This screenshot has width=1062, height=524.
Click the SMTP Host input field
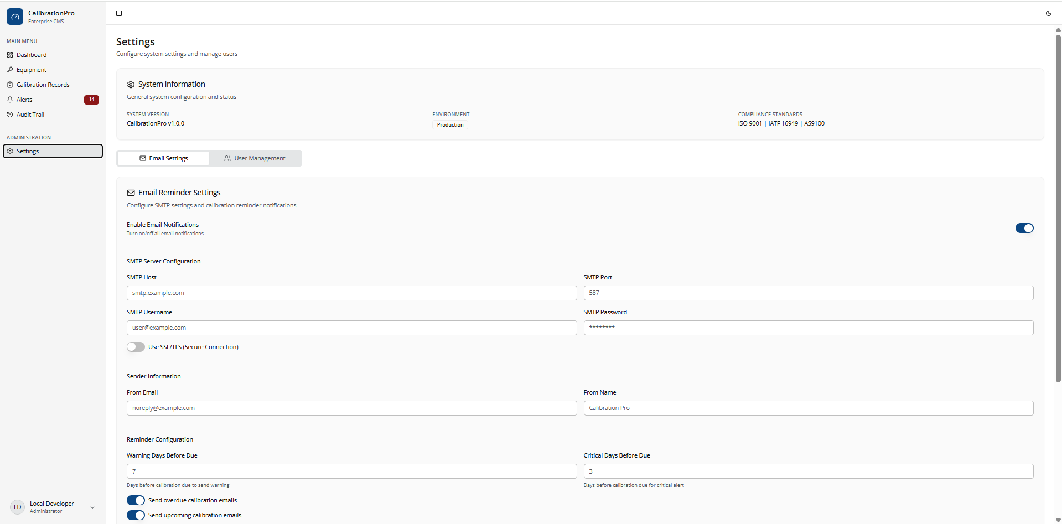(x=351, y=293)
